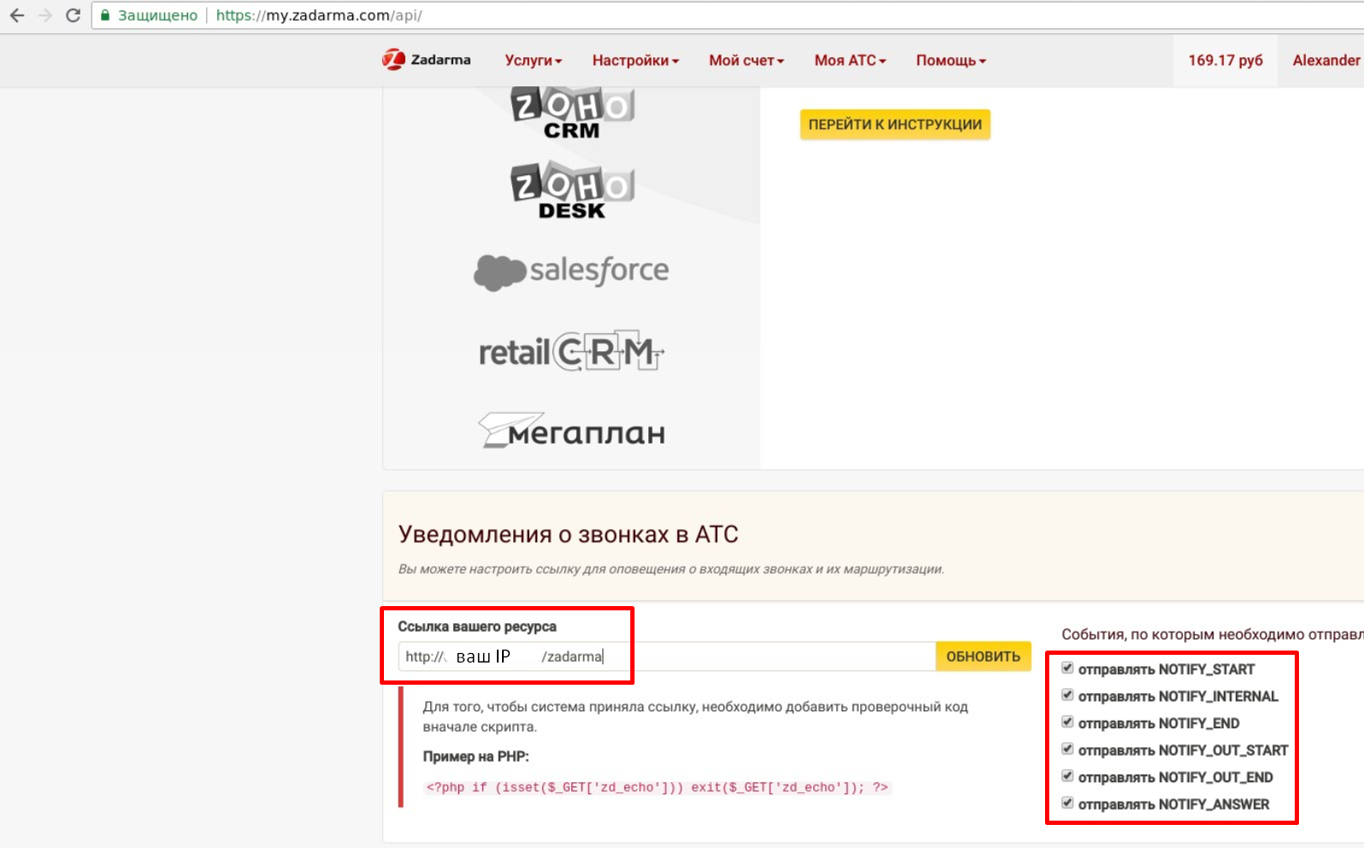Select the retailCRM integration logo
Image resolution: width=1364 pixels, height=848 pixels.
571,350
